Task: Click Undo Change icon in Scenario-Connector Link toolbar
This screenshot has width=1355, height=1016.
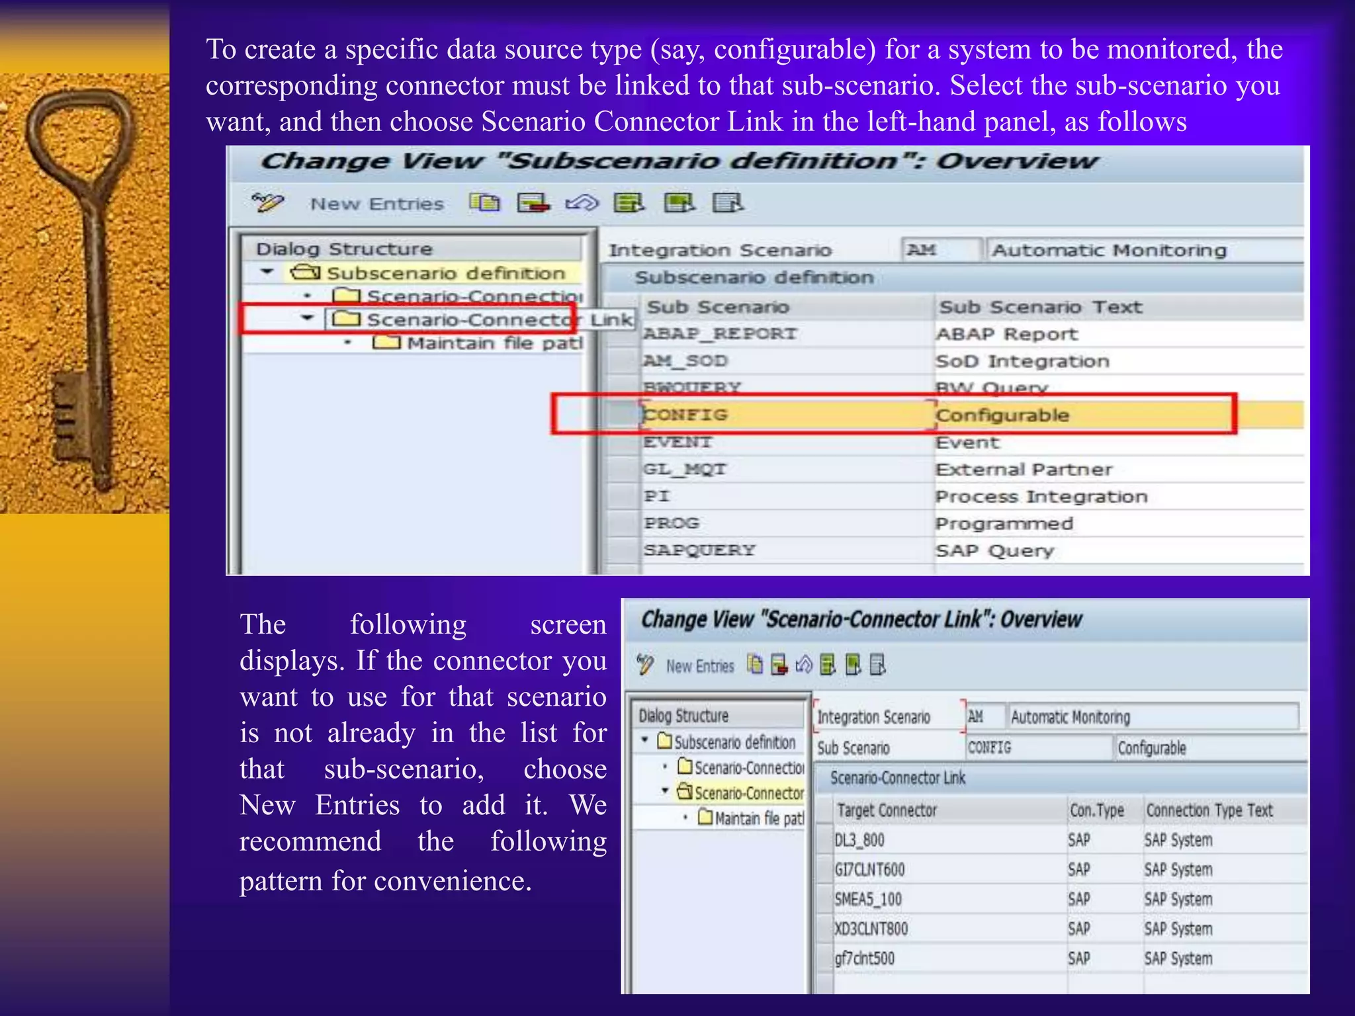Action: point(803,664)
